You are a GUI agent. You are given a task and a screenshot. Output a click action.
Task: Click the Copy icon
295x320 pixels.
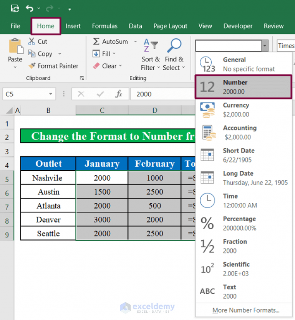click(x=31, y=54)
